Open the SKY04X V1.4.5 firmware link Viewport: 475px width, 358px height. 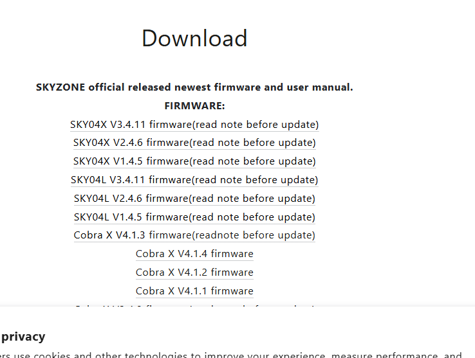click(x=194, y=161)
